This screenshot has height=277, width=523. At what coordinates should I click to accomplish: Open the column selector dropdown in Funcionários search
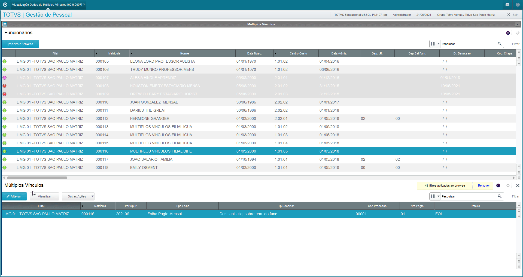(435, 44)
